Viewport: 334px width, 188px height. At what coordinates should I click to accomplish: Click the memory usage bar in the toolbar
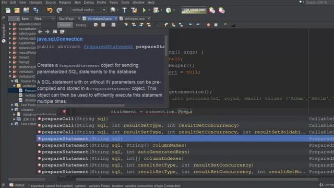pyautogui.click(x=194, y=10)
